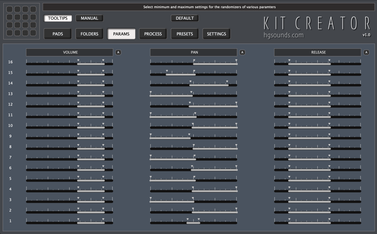Viewport: 377px width, 234px height.
Task: Click the maximum handle of Release slider 8
Action: coord(330,145)
